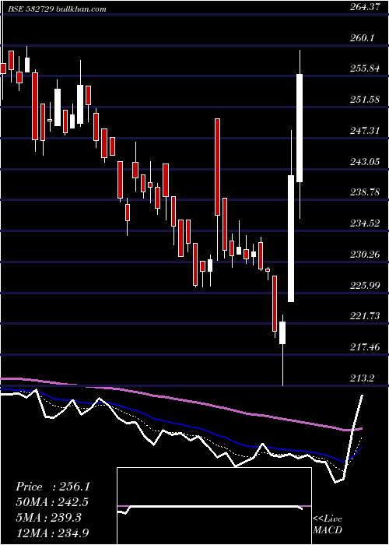Click the 12MA : 234.9 readout
This screenshot has width=389, height=545.
53,533
